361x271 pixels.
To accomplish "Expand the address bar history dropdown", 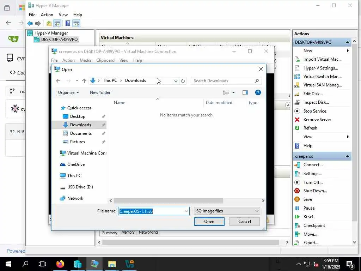I will 176,81.
